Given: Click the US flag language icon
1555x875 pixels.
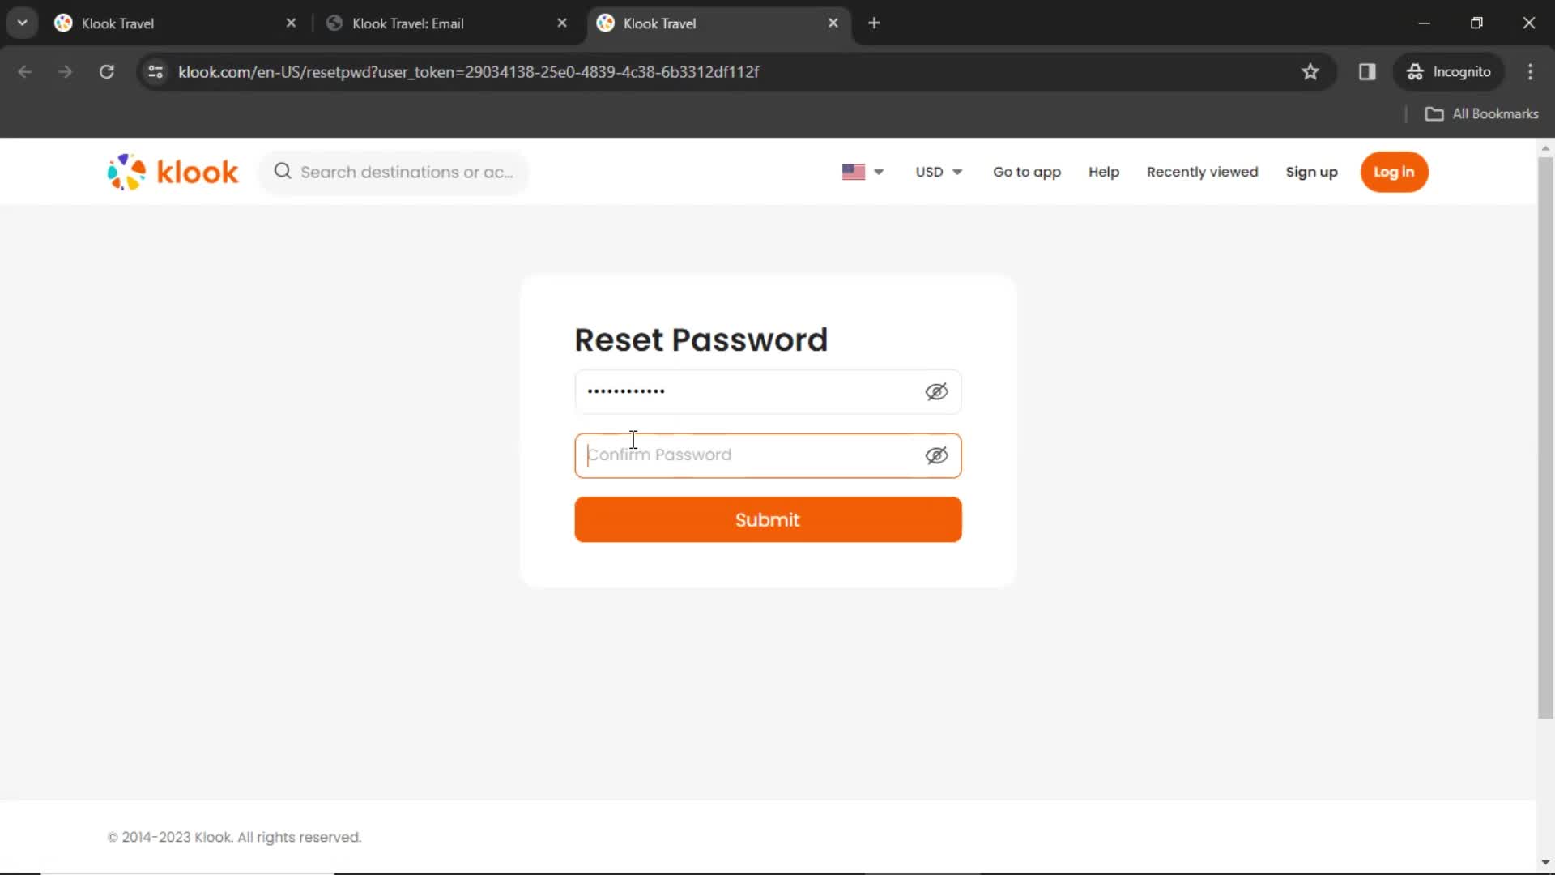Looking at the screenshot, I should click(x=854, y=172).
